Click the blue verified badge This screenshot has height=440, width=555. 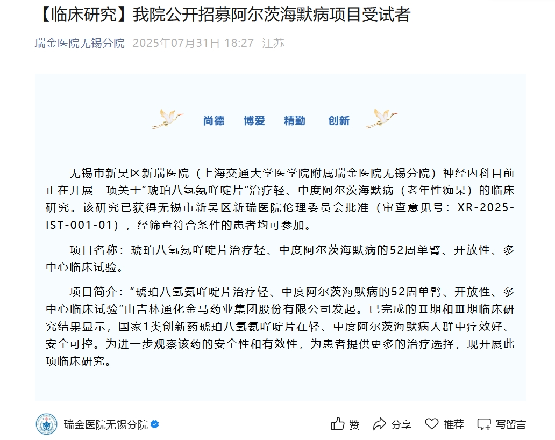coord(155,424)
